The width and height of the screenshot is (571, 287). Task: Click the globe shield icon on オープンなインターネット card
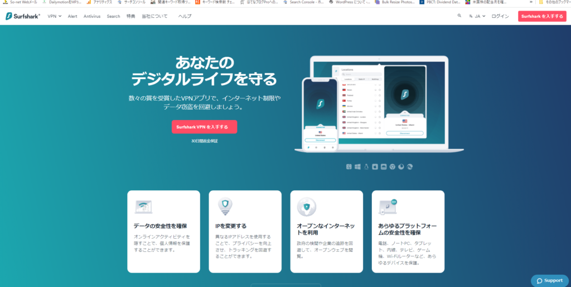point(306,207)
